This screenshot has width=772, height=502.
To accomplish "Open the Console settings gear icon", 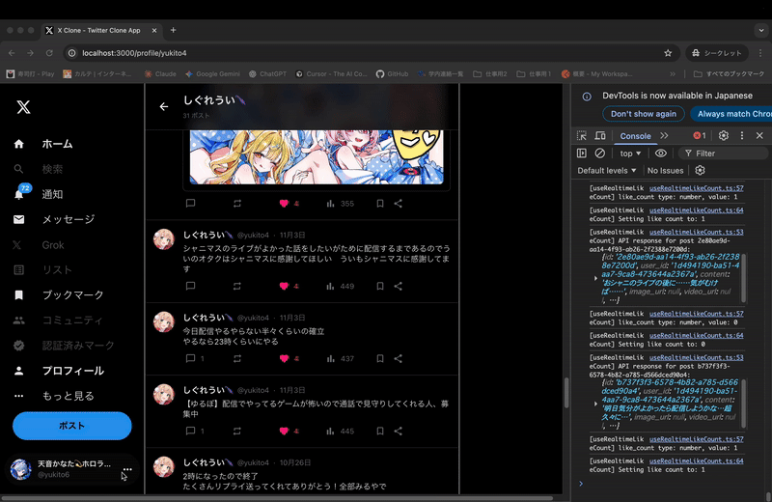I will [x=700, y=170].
